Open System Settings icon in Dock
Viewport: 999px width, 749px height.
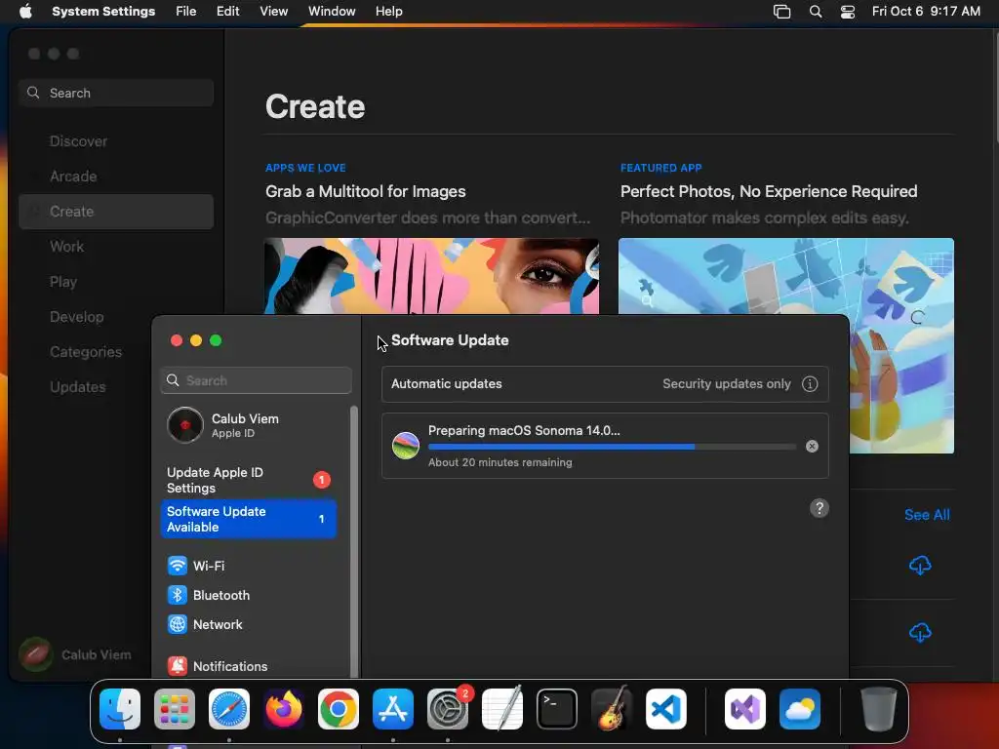pos(448,709)
